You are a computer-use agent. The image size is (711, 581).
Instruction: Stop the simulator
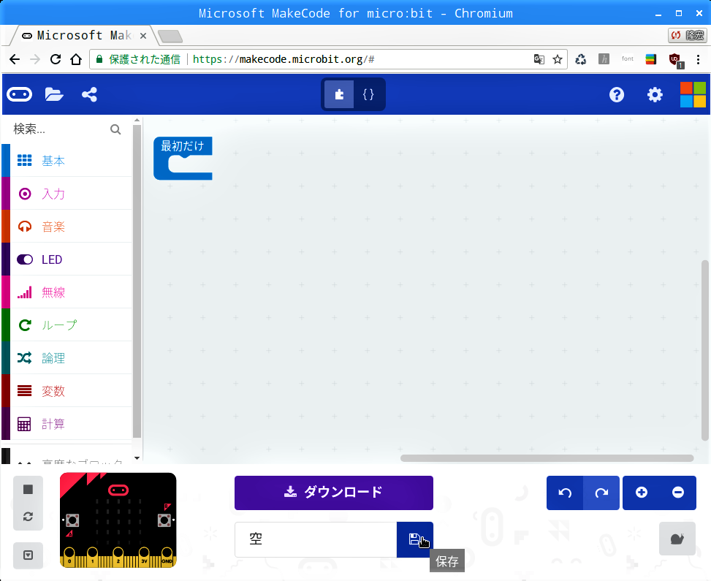tap(28, 490)
